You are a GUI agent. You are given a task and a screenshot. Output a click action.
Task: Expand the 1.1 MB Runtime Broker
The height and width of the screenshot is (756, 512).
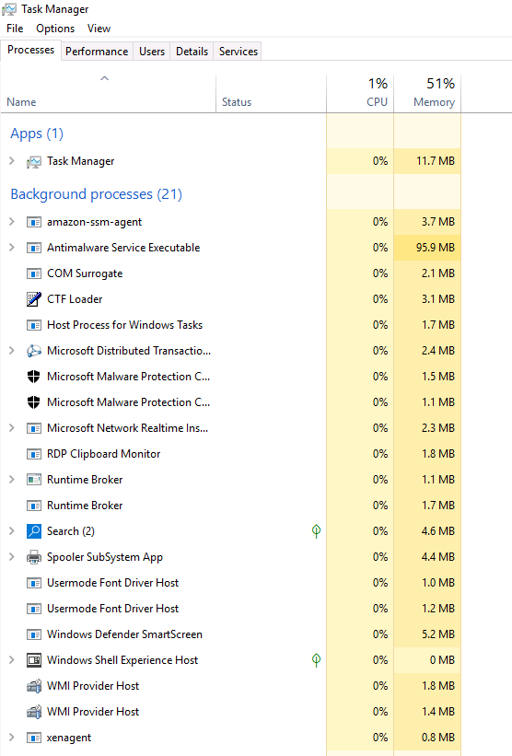(x=12, y=479)
